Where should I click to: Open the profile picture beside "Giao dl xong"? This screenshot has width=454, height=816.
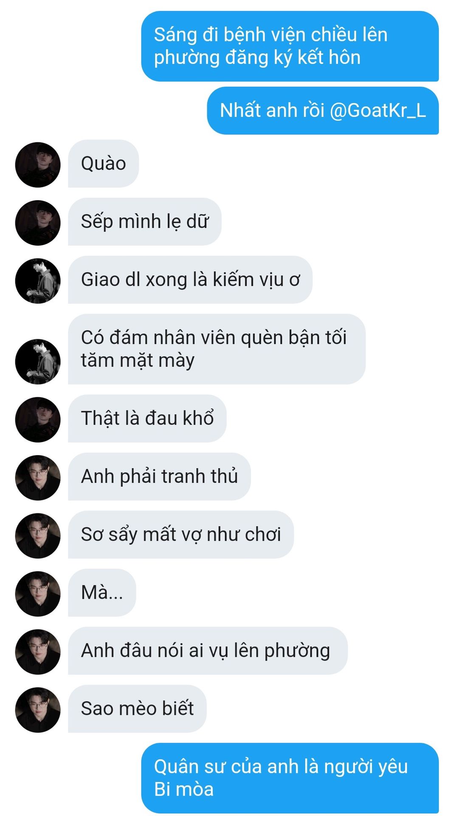pyautogui.click(x=38, y=281)
